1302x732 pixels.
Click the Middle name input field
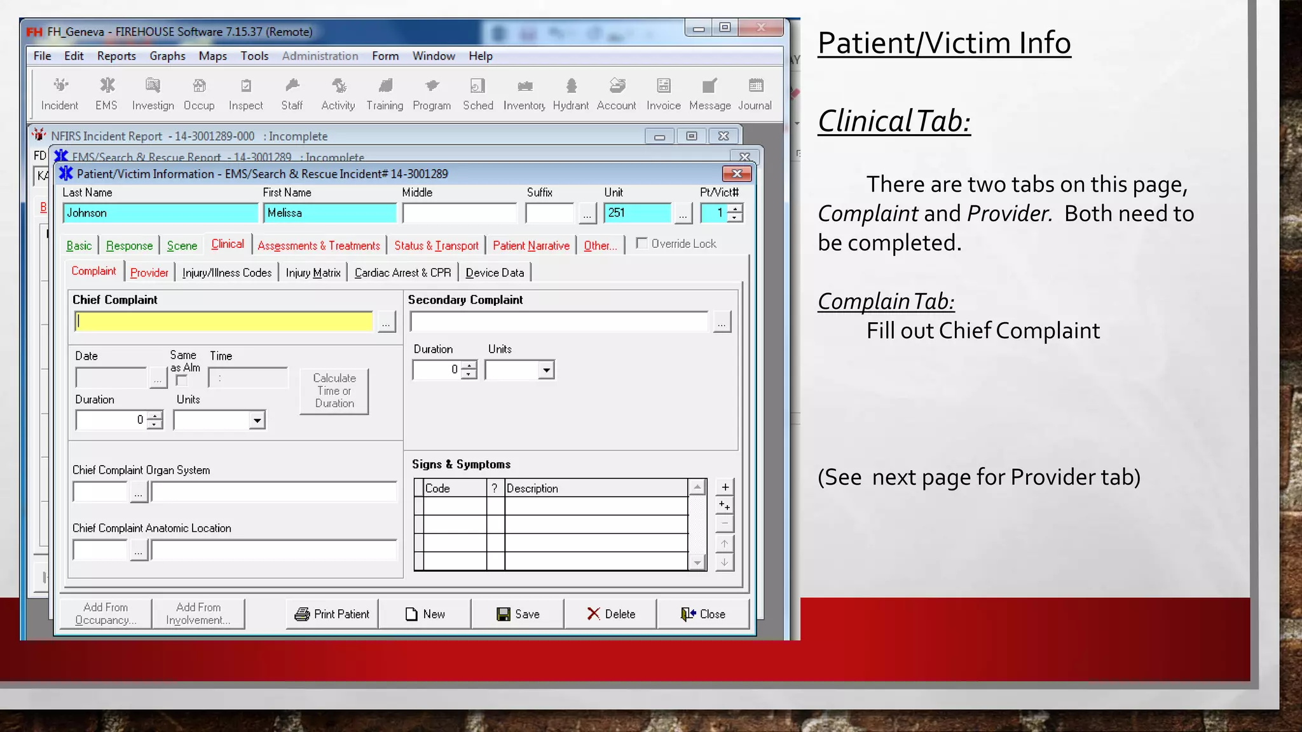(460, 213)
